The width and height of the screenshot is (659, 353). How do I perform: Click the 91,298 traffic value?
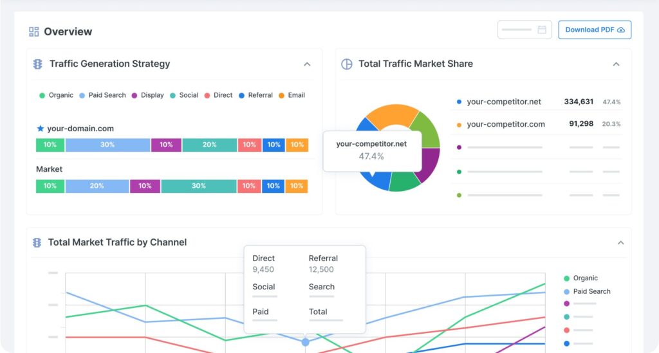click(x=581, y=124)
